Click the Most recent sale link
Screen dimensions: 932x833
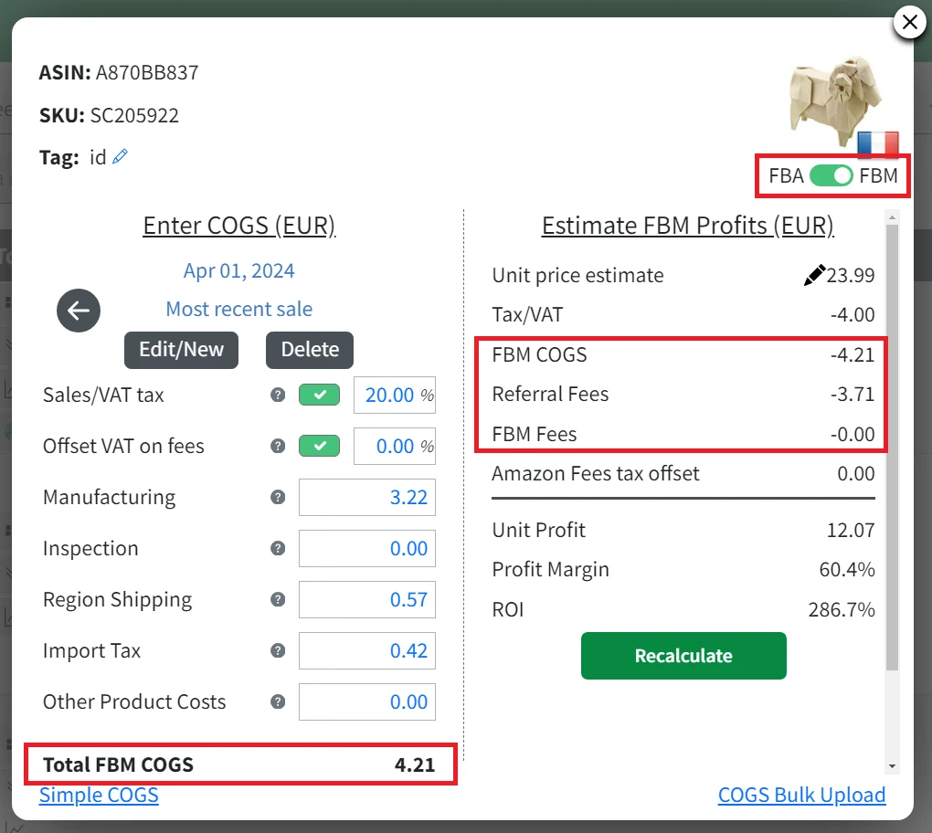[239, 309]
